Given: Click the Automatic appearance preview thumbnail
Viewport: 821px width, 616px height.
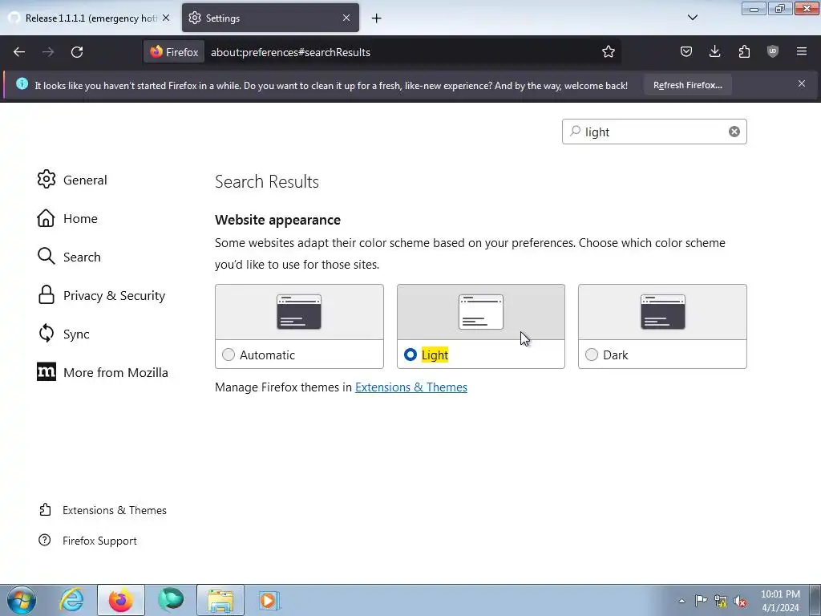Looking at the screenshot, I should pyautogui.click(x=299, y=312).
